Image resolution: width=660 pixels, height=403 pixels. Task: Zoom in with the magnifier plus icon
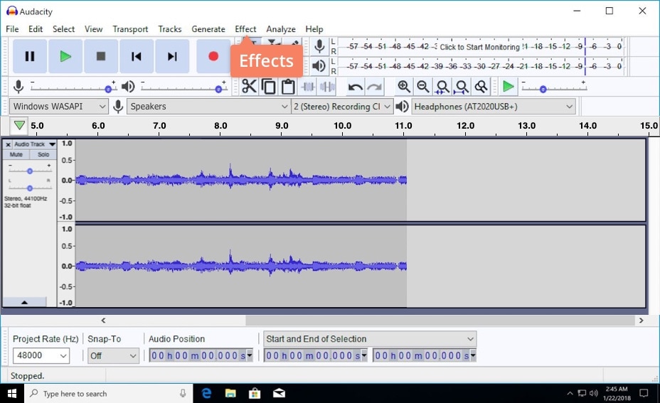pos(404,87)
